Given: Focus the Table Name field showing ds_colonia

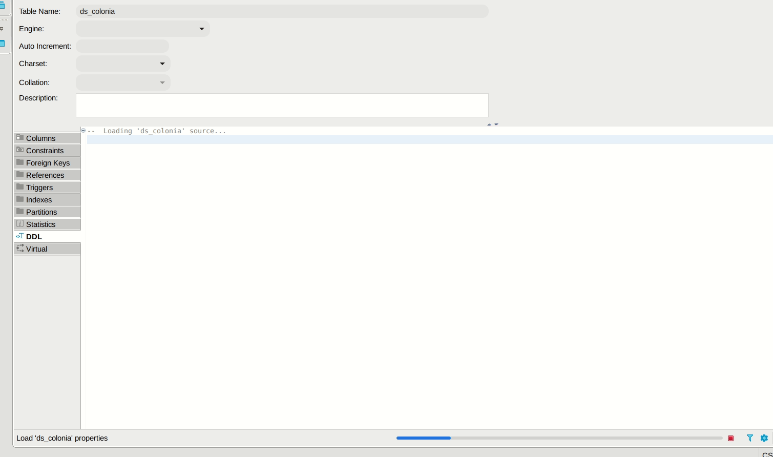Looking at the screenshot, I should pos(282,11).
